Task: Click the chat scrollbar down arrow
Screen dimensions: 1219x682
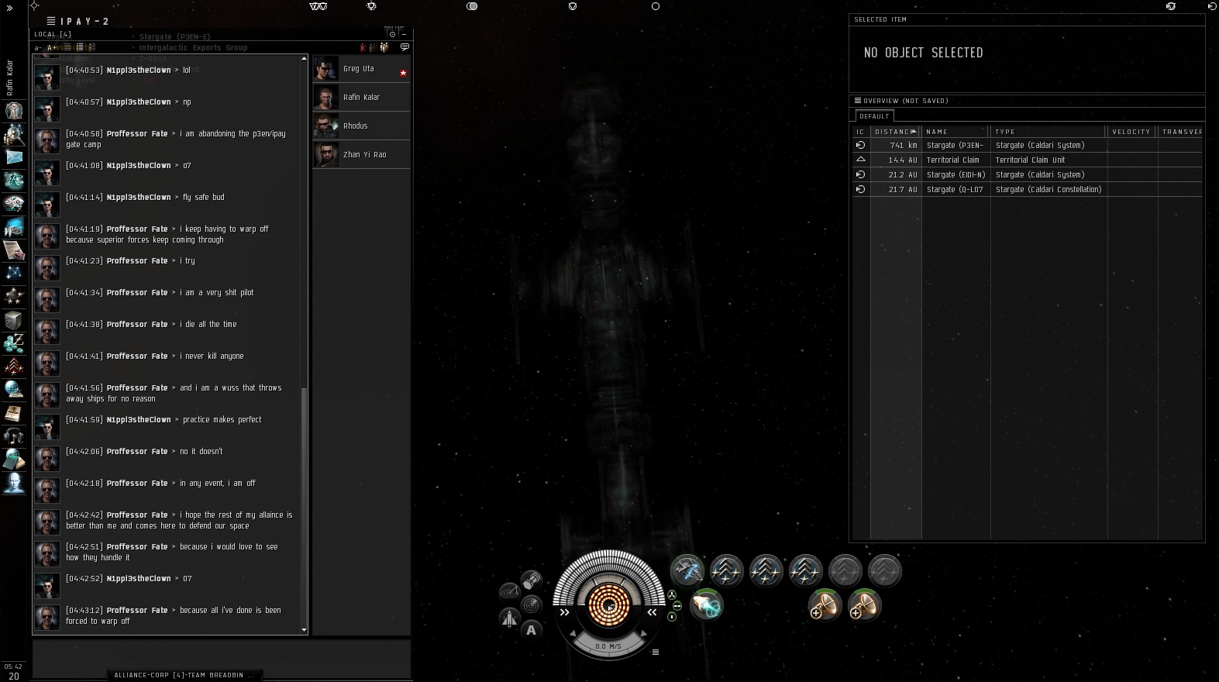Action: (304, 630)
